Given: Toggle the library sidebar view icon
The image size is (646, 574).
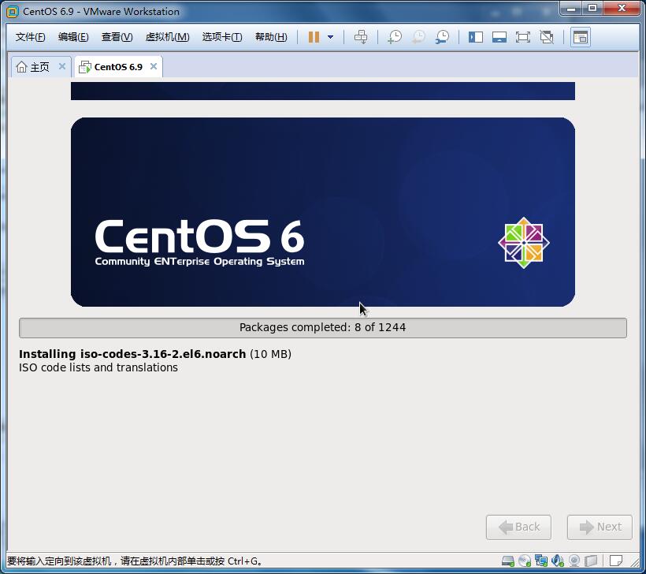Looking at the screenshot, I should tap(476, 37).
